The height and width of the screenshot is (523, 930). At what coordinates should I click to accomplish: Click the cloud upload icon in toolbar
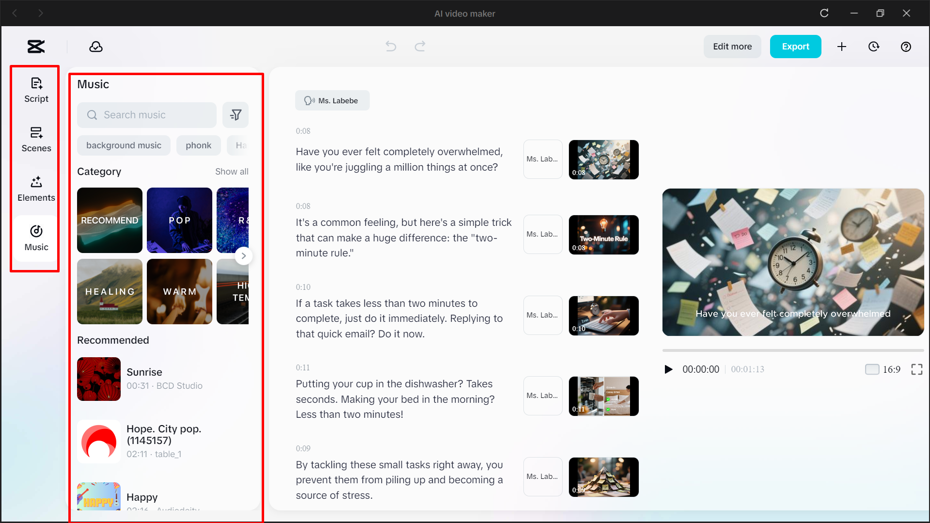95,47
